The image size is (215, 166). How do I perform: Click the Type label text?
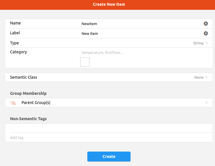14,43
